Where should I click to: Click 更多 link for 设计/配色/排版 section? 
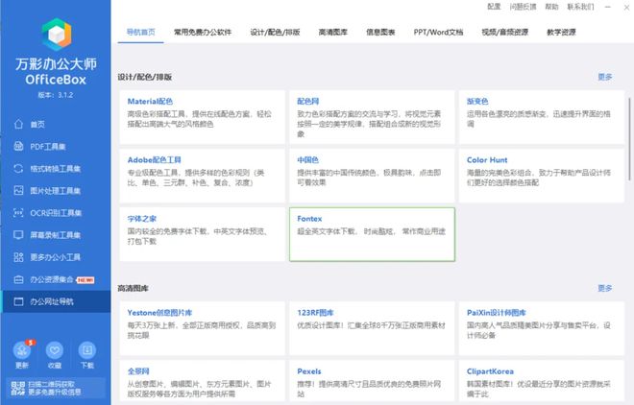tap(604, 77)
